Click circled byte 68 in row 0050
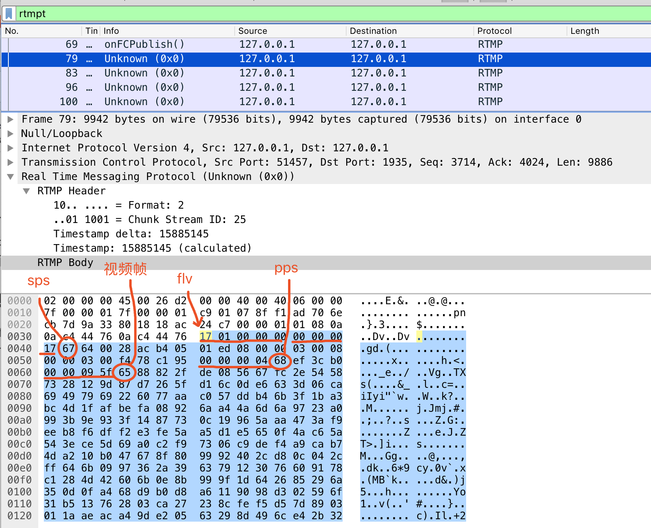The height and width of the screenshot is (528, 651). [280, 360]
